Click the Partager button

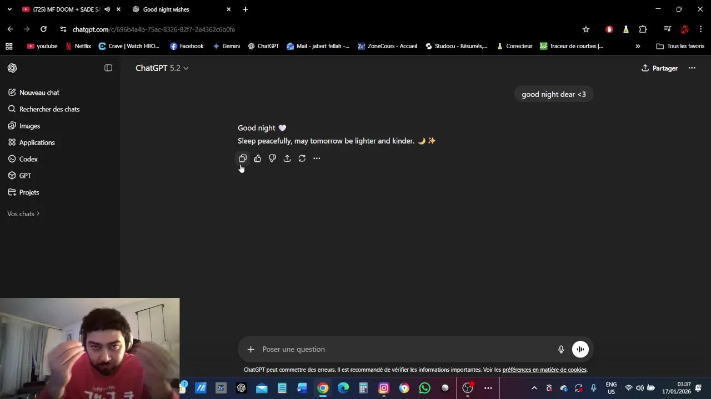click(x=659, y=68)
